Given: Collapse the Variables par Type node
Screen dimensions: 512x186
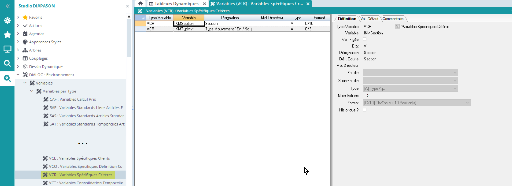Looking at the screenshot, I should (32, 91).
